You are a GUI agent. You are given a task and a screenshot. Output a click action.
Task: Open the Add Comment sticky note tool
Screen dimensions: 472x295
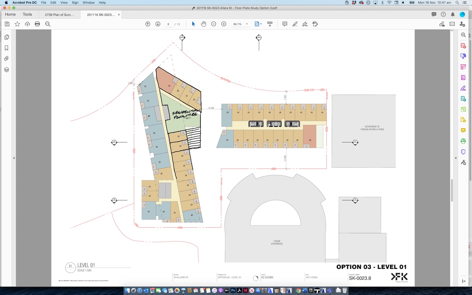285,24
